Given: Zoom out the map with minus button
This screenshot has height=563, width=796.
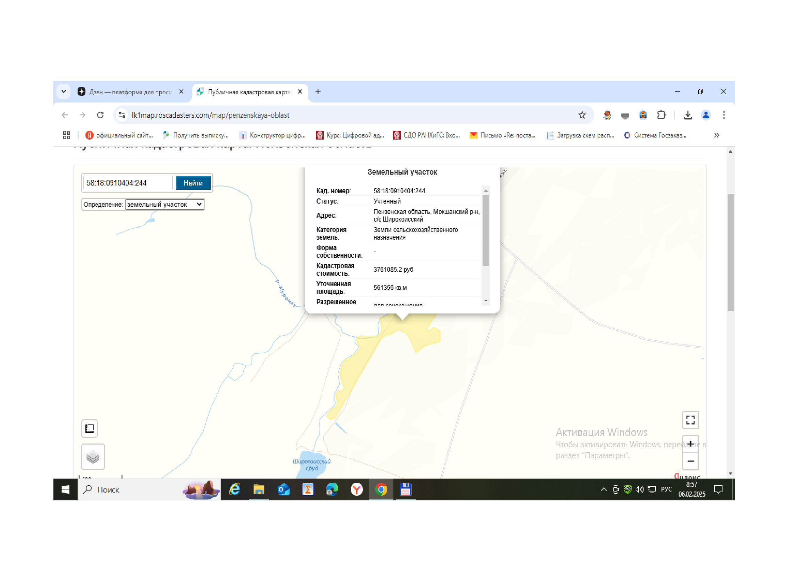Looking at the screenshot, I should point(690,461).
